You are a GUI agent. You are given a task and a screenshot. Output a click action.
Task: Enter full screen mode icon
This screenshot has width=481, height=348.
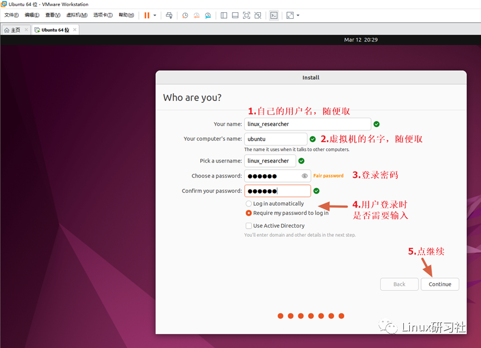(x=246, y=16)
